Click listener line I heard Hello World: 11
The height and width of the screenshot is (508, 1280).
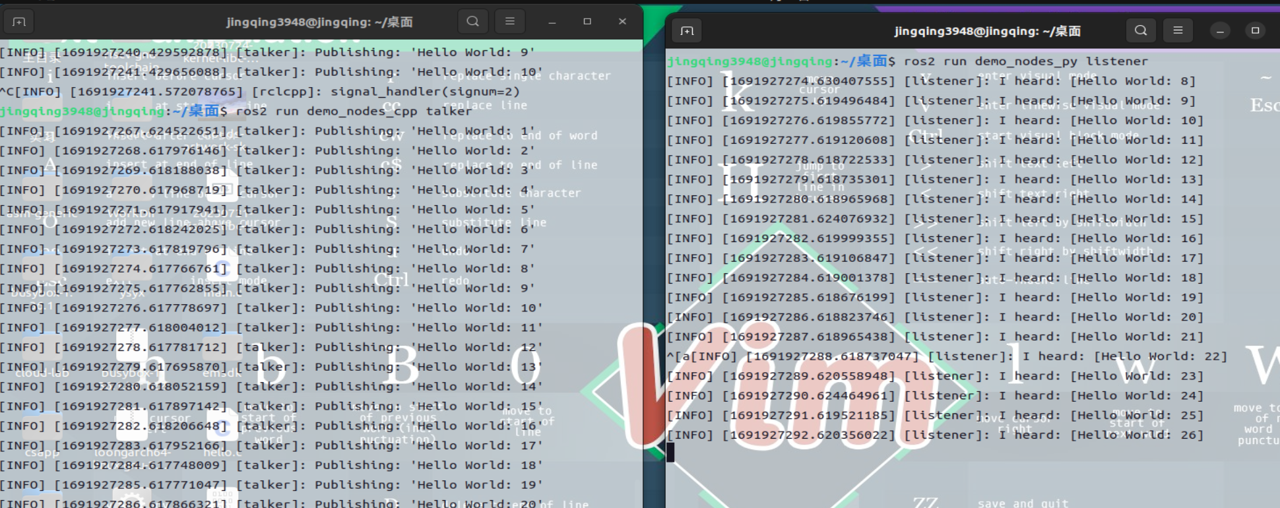coord(935,140)
